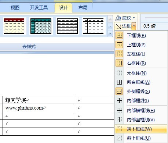This screenshot has width=168, height=143.
Task: Choose 外侧框线(S) menu entry
Action: (x=141, y=91)
